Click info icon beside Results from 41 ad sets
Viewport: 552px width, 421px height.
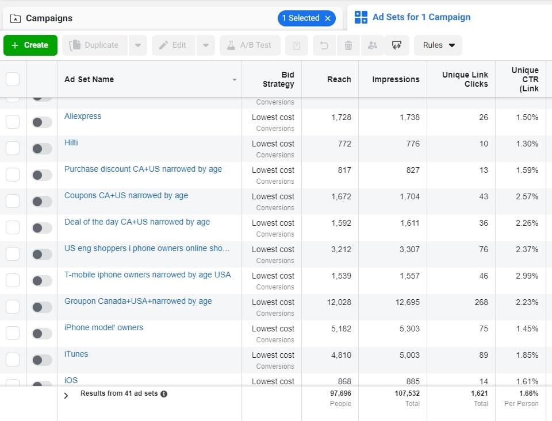[164, 394]
